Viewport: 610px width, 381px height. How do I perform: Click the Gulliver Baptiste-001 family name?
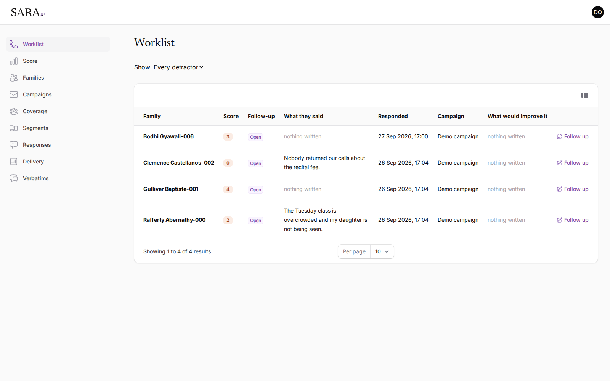click(x=171, y=189)
